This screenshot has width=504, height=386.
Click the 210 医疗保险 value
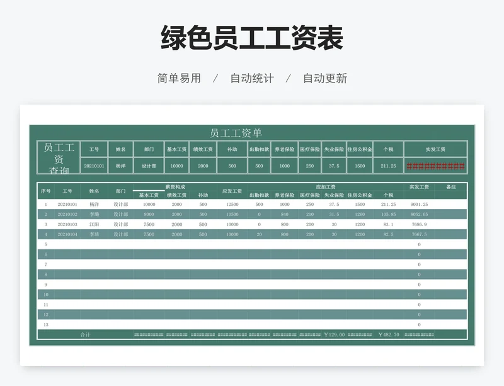tap(310, 214)
